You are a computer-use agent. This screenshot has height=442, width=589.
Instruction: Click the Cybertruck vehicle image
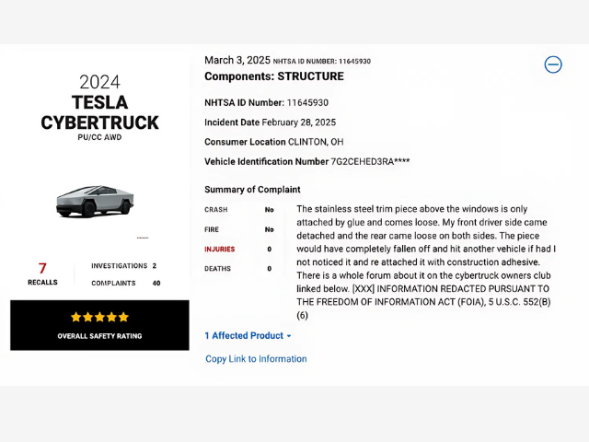click(x=95, y=201)
